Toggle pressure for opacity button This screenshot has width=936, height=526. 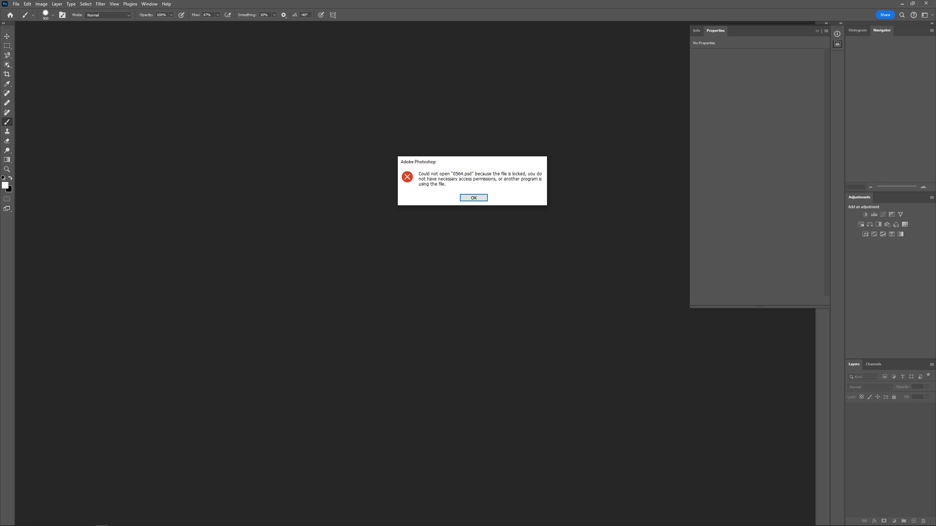coord(181,15)
